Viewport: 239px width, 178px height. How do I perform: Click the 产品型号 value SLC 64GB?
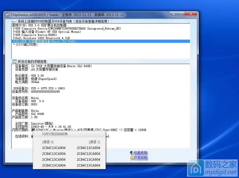point(38,114)
